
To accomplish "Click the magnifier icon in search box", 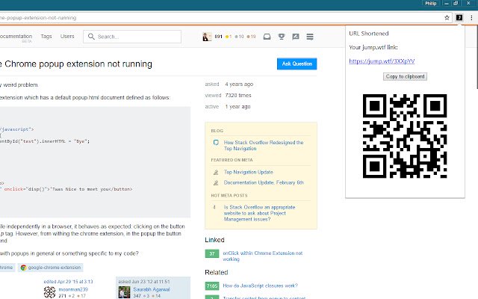I will pos(91,37).
